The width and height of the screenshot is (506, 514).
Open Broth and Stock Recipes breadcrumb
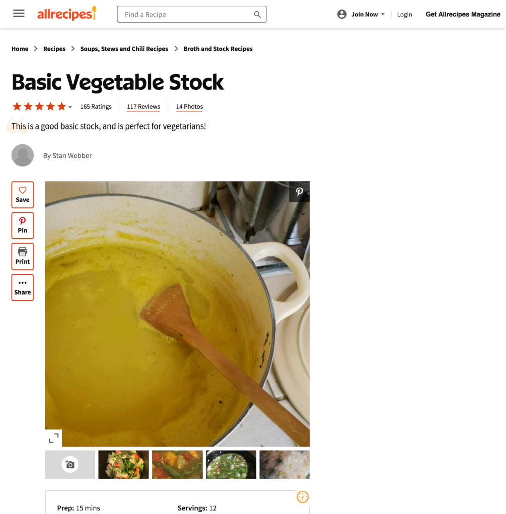pos(218,49)
